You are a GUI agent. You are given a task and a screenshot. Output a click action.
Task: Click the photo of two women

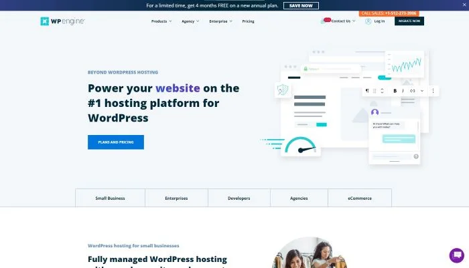pyautogui.click(x=310, y=253)
